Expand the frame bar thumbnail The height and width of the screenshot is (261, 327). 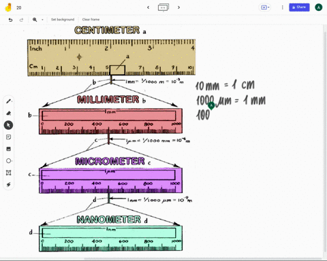coord(163,7)
